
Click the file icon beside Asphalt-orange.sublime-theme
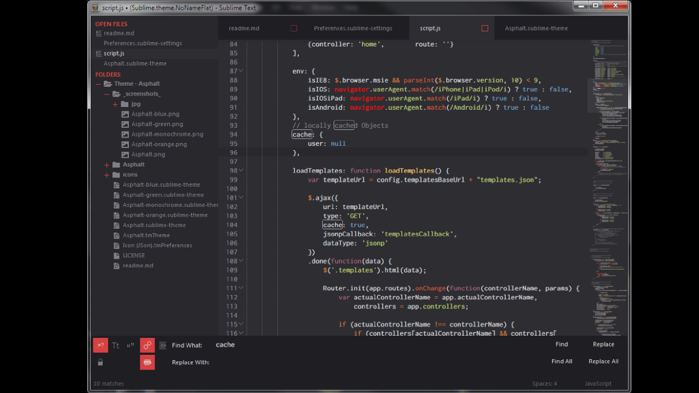(116, 215)
